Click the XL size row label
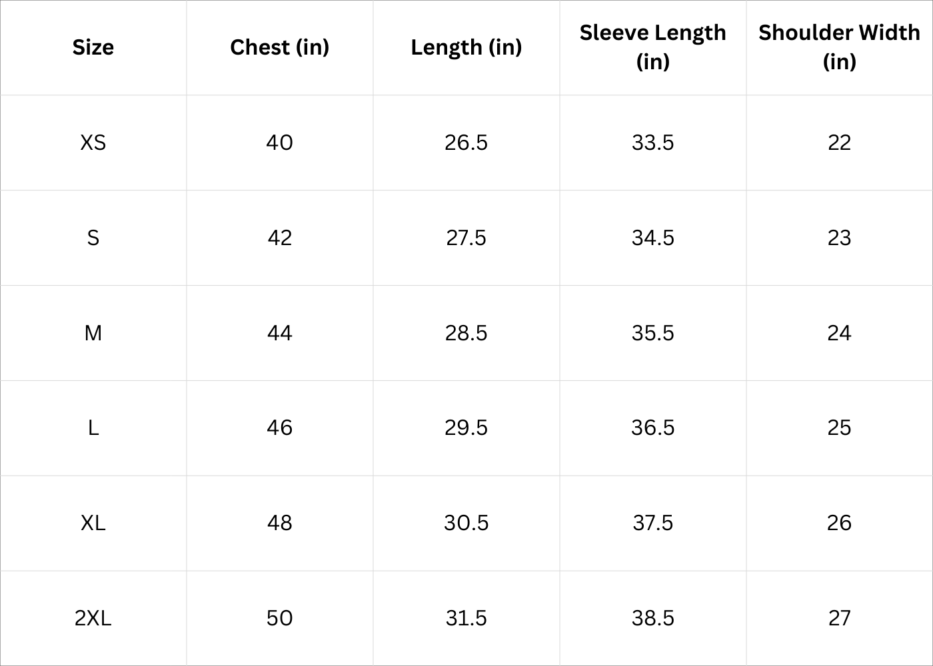933x666 pixels. [93, 523]
